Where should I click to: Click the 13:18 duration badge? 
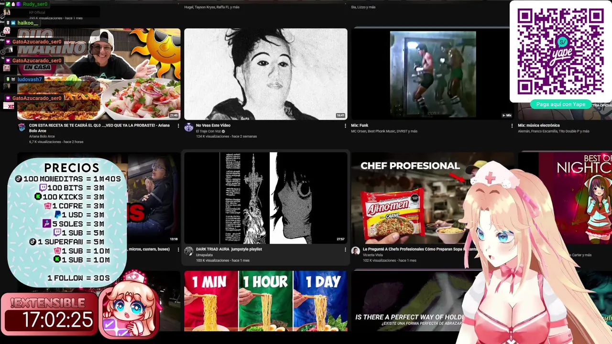coord(174,239)
